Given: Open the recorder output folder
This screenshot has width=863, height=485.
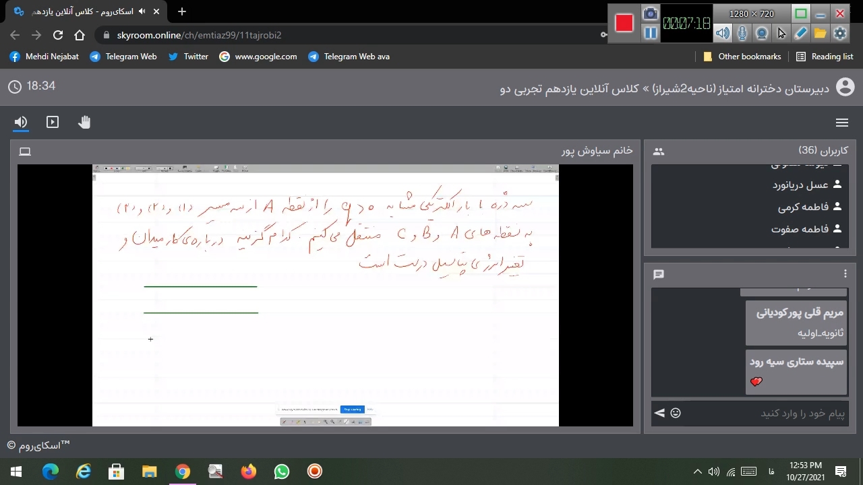Looking at the screenshot, I should point(821,33).
